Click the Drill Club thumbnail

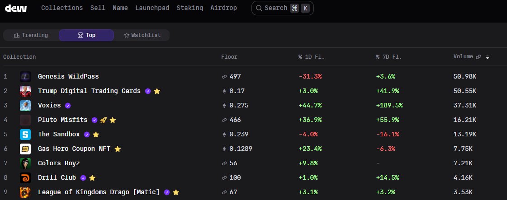[25, 178]
